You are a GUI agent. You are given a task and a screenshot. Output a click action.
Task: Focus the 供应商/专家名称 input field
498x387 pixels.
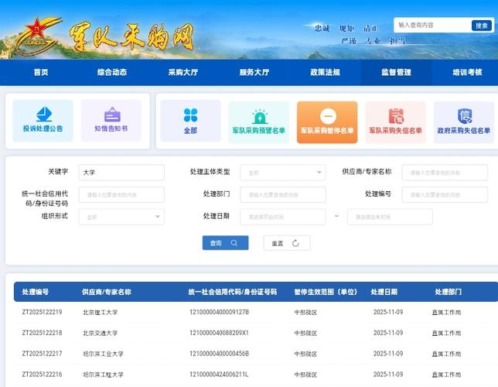tap(445, 173)
